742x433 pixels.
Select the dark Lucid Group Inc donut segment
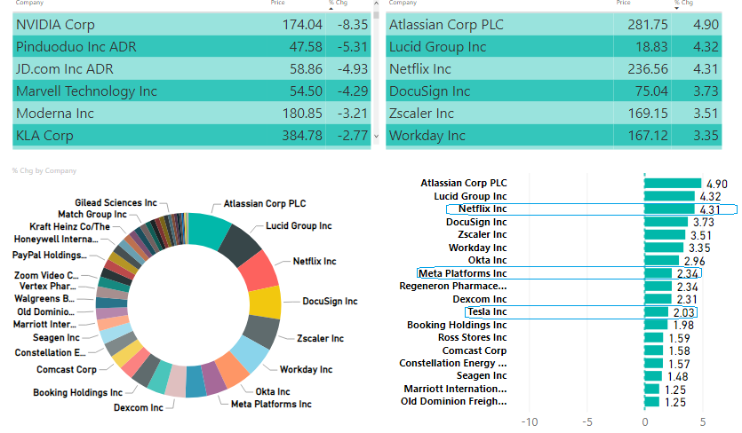[241, 245]
